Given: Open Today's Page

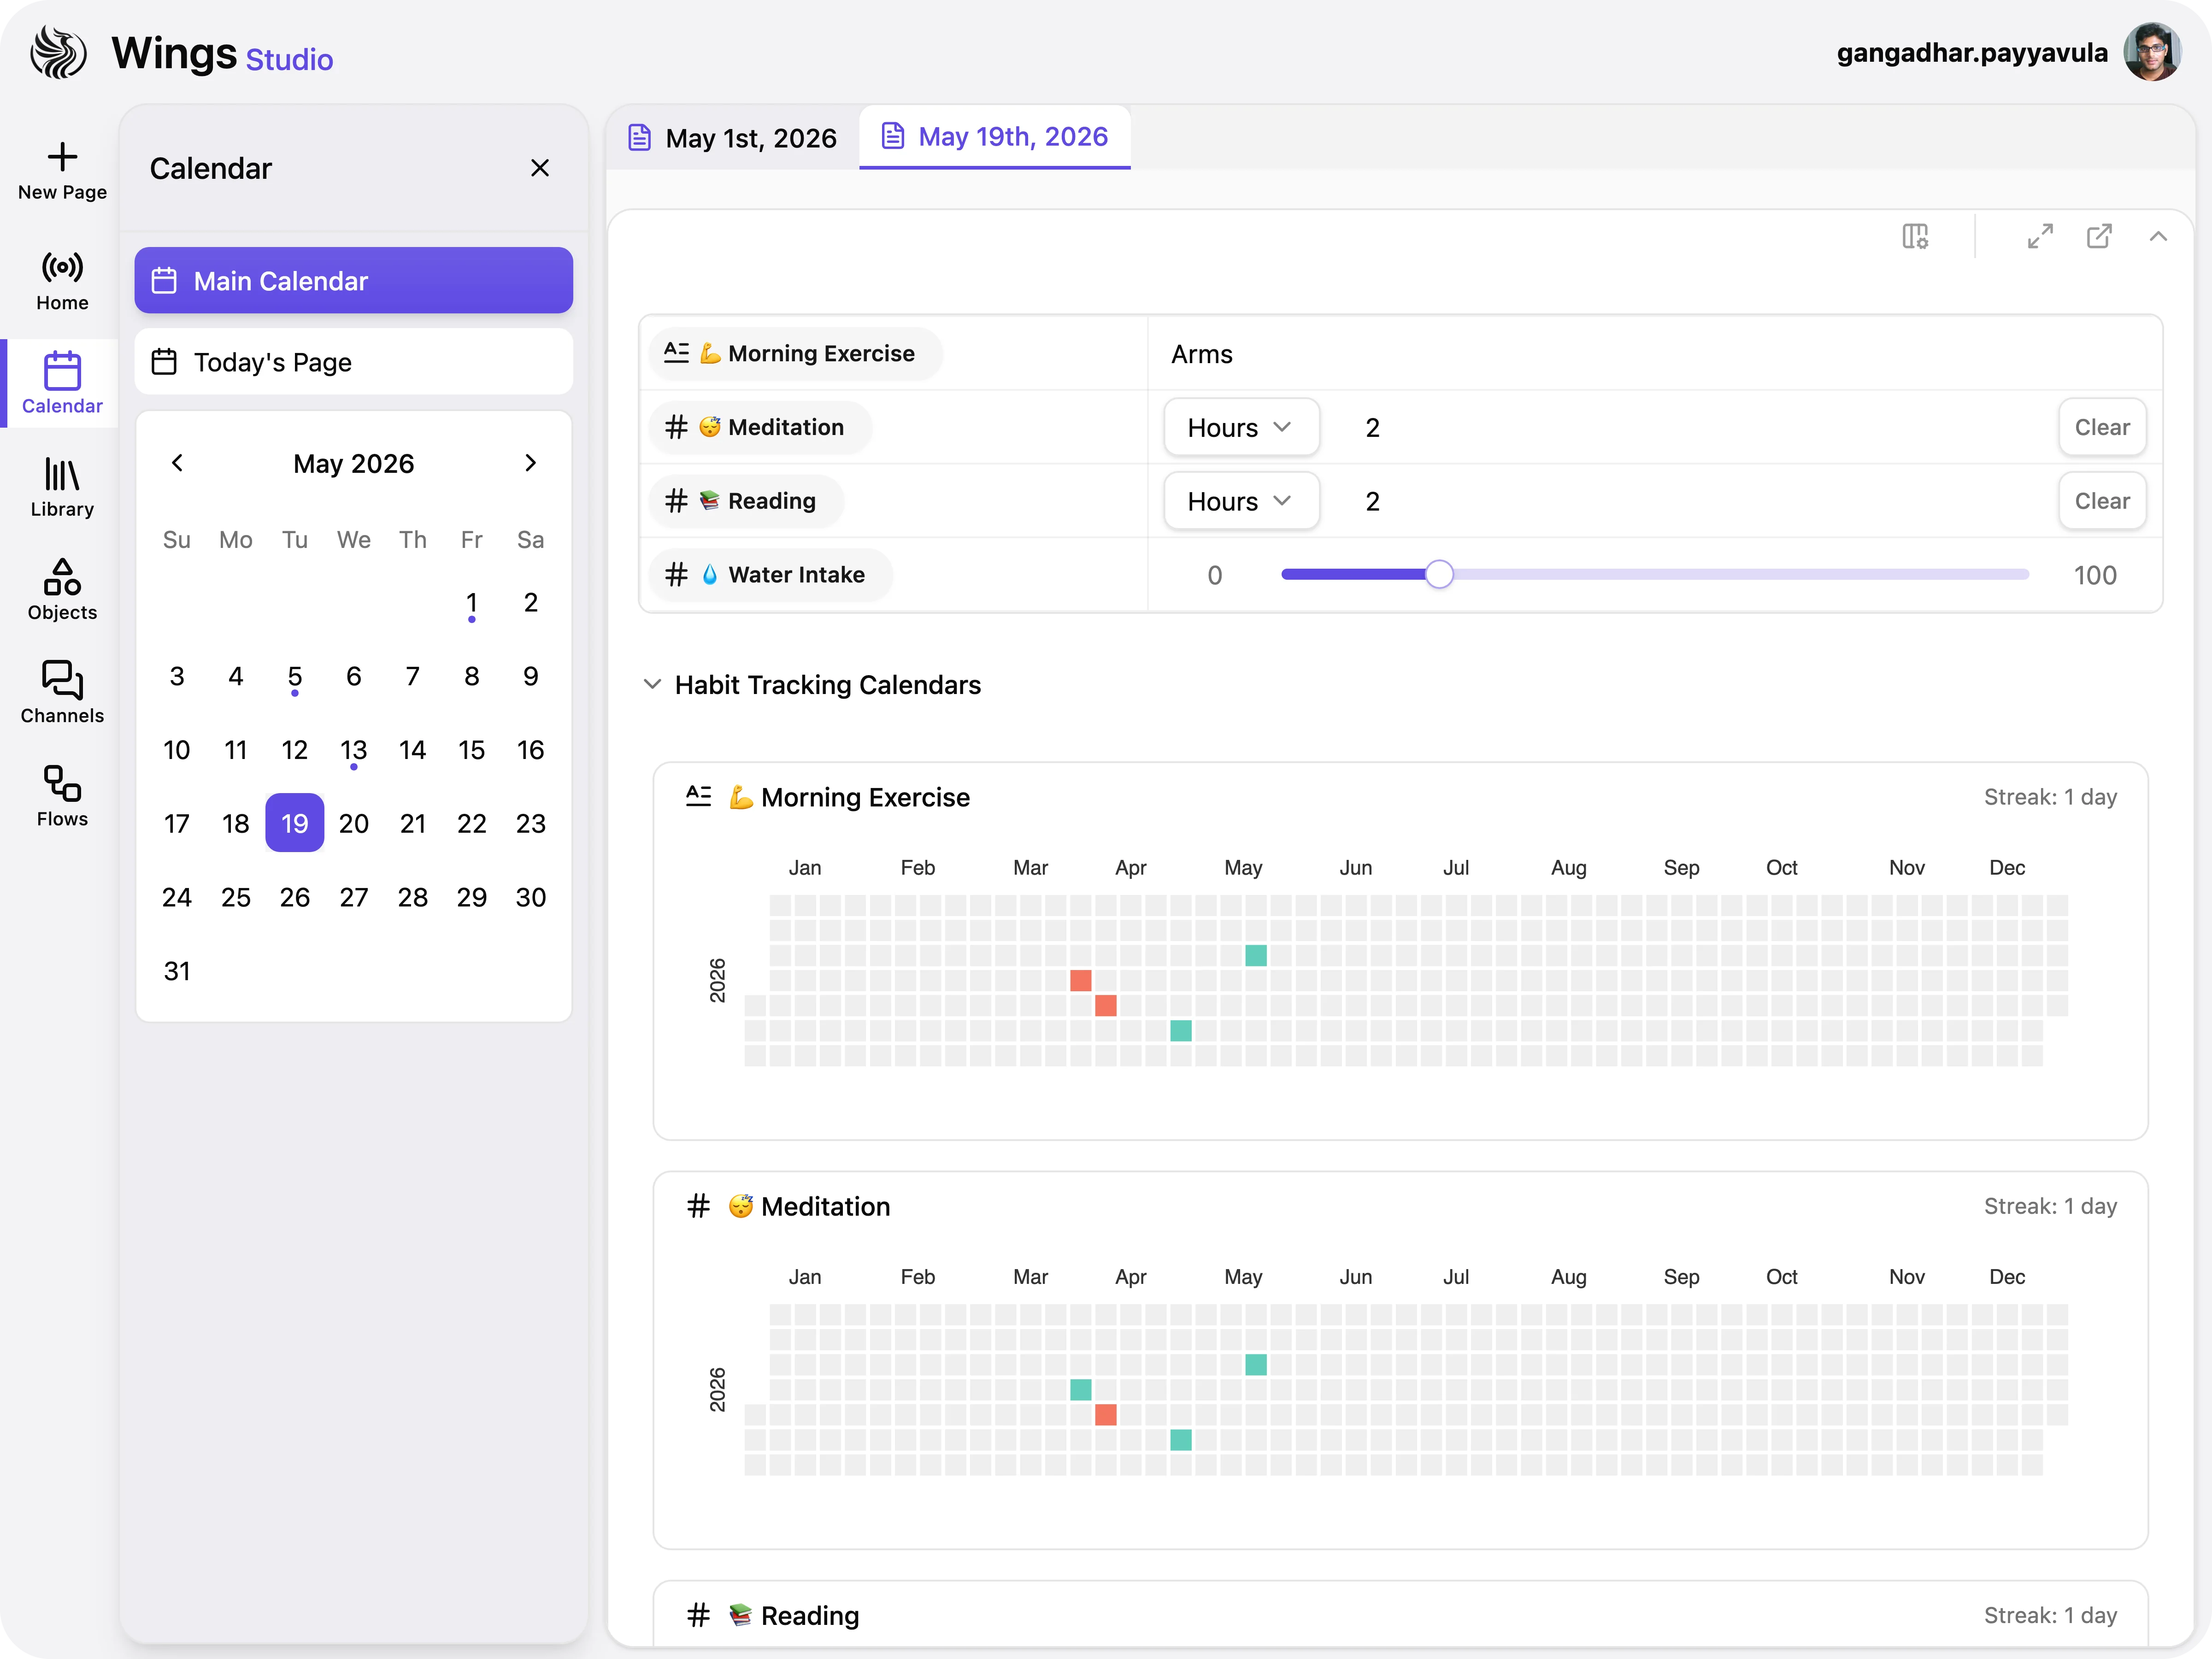Looking at the screenshot, I should 354,362.
